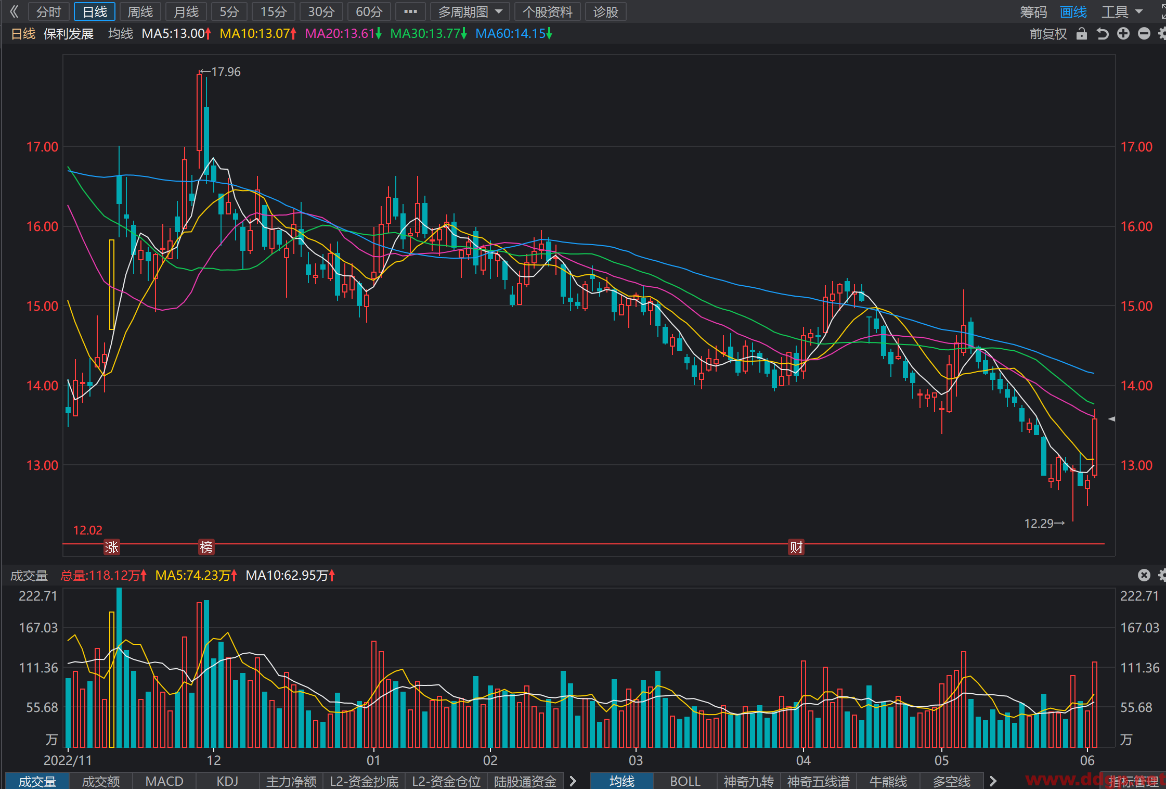Click the MA30:13.77 indicator label
The width and height of the screenshot is (1166, 789).
pos(429,34)
